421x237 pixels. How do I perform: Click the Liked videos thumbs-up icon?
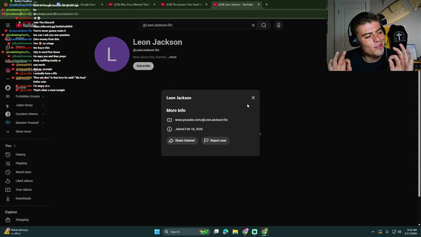[8, 181]
